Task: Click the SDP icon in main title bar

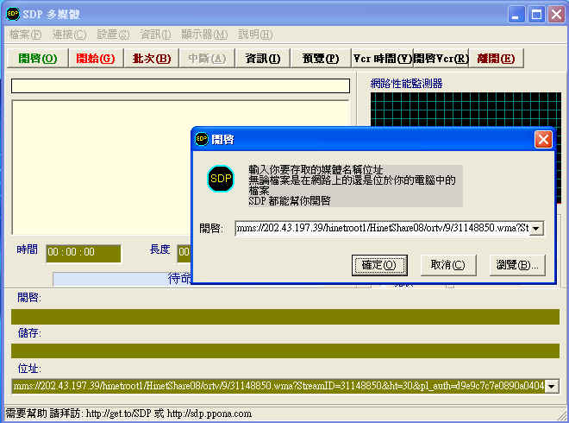Action: pos(13,14)
